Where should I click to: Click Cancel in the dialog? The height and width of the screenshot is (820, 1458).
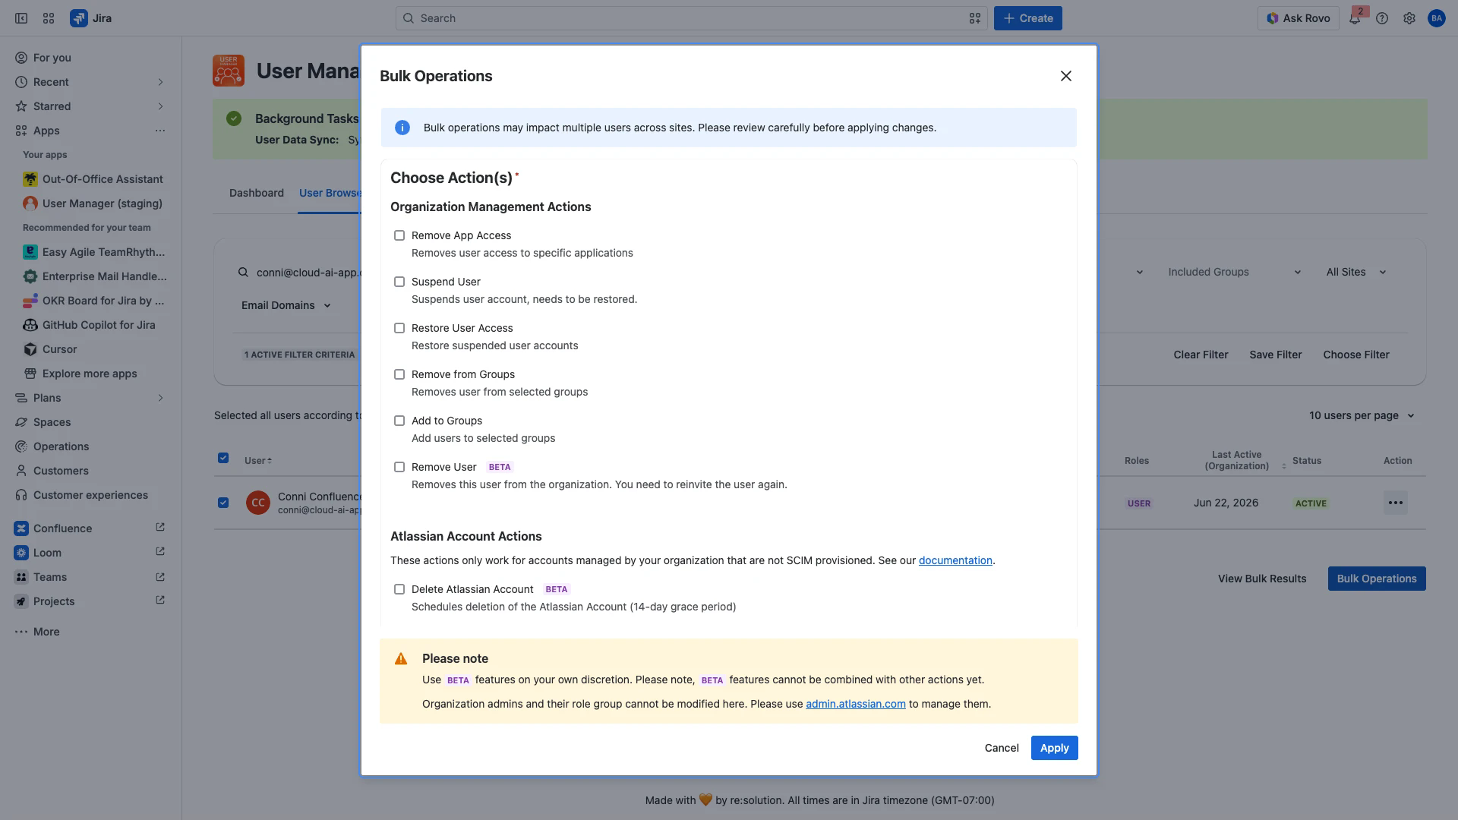tap(1002, 748)
